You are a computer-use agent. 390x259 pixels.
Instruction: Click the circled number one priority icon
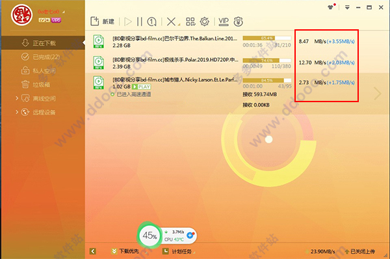151,21
